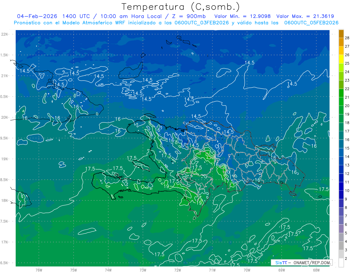Viewport: 355px width, 274px height.
Task: Click legend value "10"
Action: 347,191
